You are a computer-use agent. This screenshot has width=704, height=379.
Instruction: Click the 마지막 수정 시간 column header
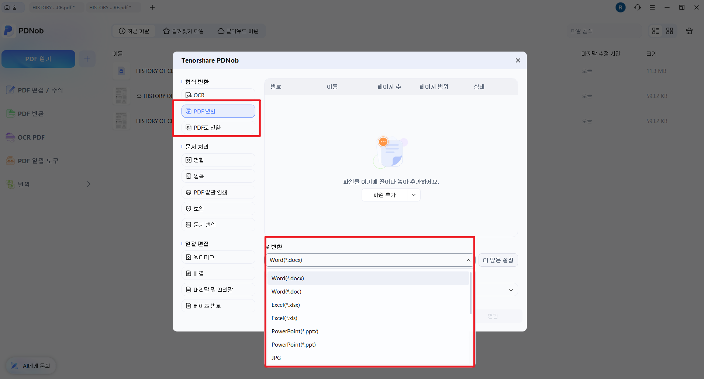click(x=601, y=53)
